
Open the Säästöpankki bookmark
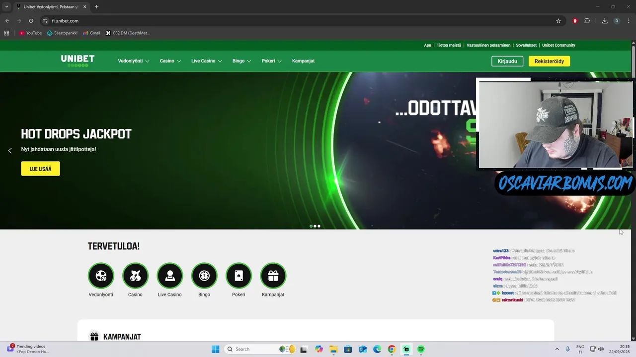[62, 33]
